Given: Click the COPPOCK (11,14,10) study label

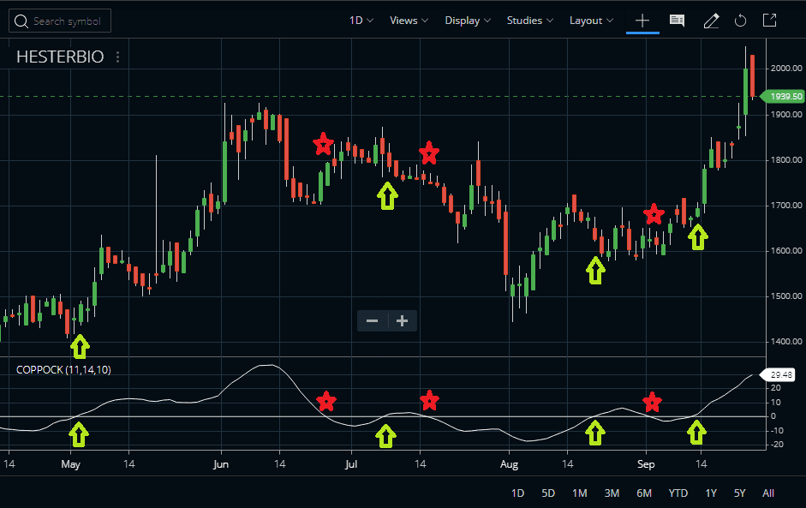Looking at the screenshot, I should point(63,370).
